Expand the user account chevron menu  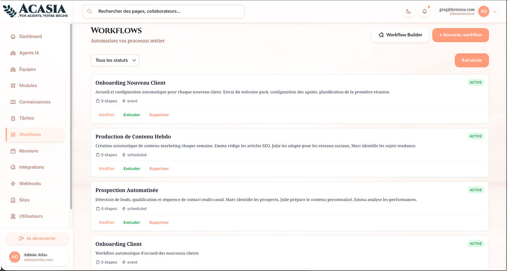495,12
